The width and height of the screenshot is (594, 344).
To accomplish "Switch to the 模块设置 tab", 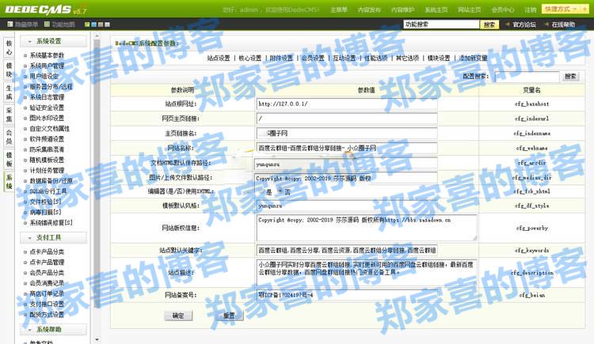I will click(439, 58).
